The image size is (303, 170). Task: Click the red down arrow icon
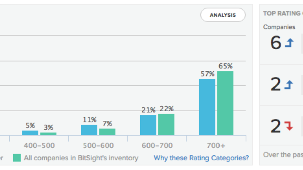(289, 126)
